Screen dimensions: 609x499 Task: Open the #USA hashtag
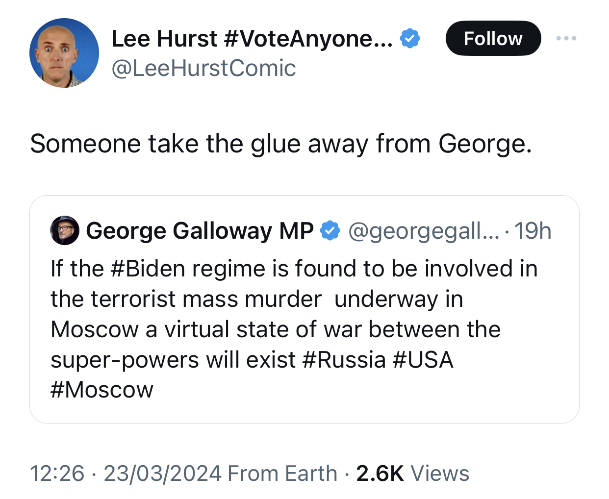[423, 360]
